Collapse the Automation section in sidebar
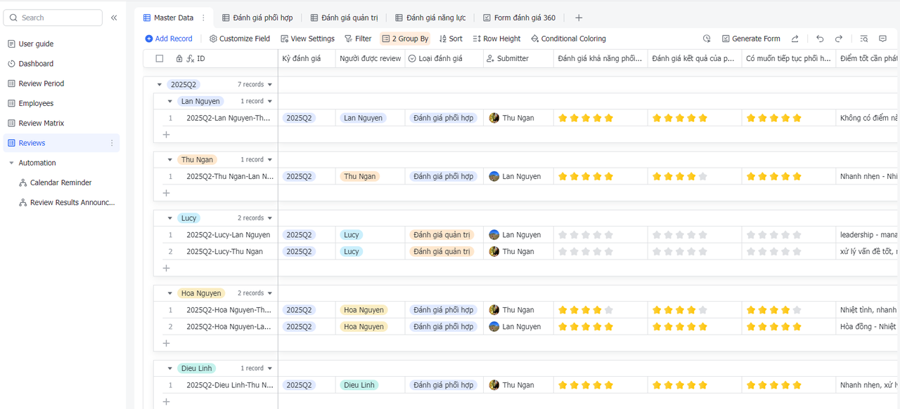This screenshot has height=409, width=900. pos(11,163)
